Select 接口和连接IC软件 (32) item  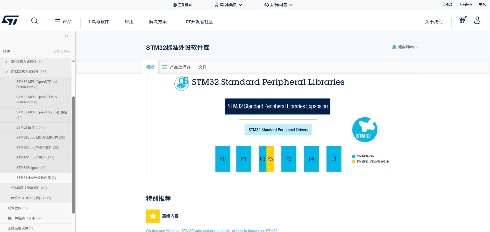[x=36, y=218]
